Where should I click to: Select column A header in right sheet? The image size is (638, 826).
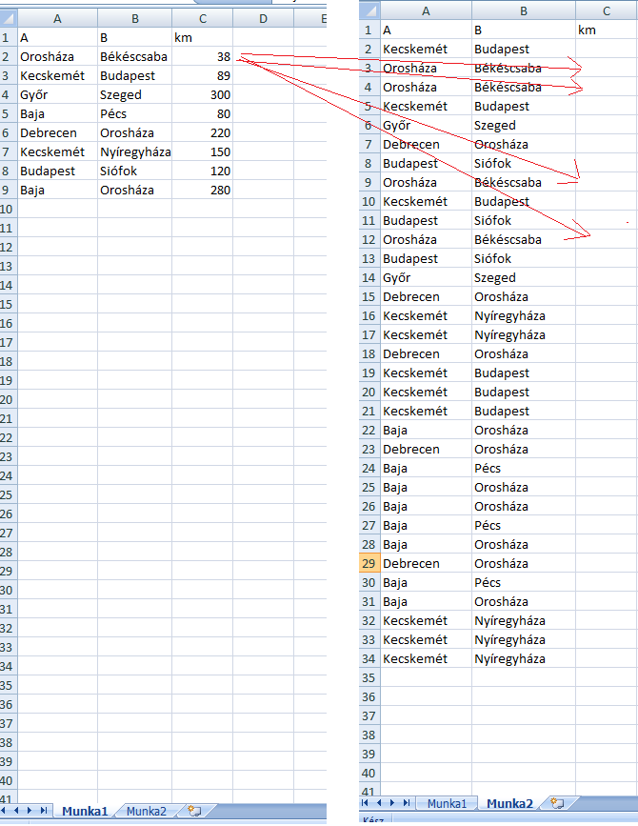pos(426,11)
